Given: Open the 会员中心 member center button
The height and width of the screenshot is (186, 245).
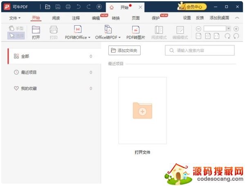Looking at the screenshot, I should (192, 7).
